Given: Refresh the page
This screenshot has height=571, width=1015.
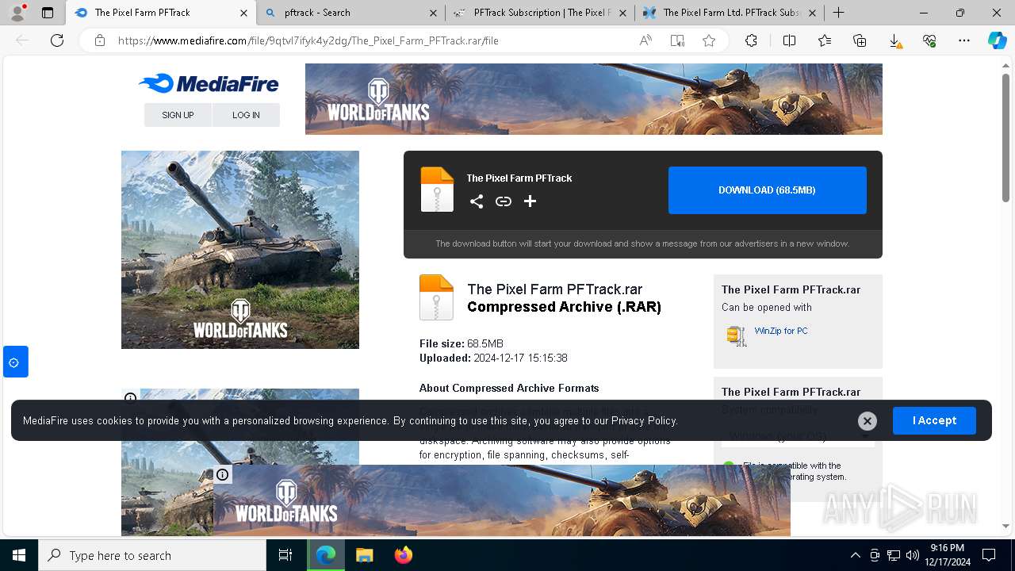Looking at the screenshot, I should click(x=57, y=40).
